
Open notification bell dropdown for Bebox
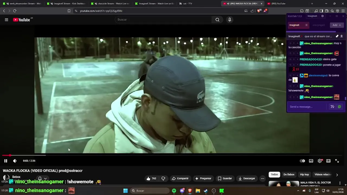tap(42, 178)
